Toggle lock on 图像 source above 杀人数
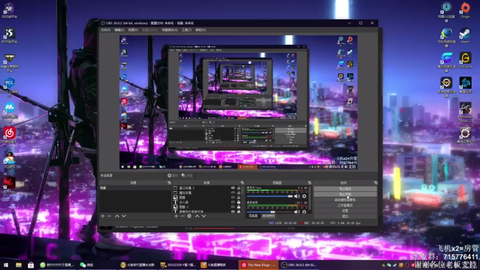This screenshot has width=480, height=270. coord(239,197)
